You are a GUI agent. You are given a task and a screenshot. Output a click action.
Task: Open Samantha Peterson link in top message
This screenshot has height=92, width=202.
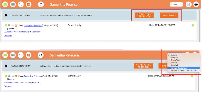point(33,25)
